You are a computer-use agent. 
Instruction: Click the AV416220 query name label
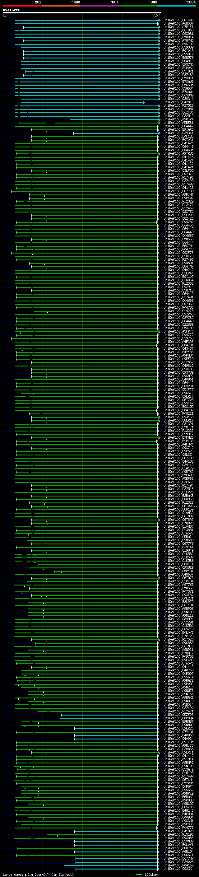(12, 10)
